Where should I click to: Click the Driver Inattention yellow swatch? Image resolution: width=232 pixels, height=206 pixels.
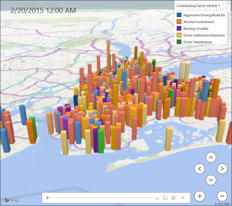pos(179,35)
